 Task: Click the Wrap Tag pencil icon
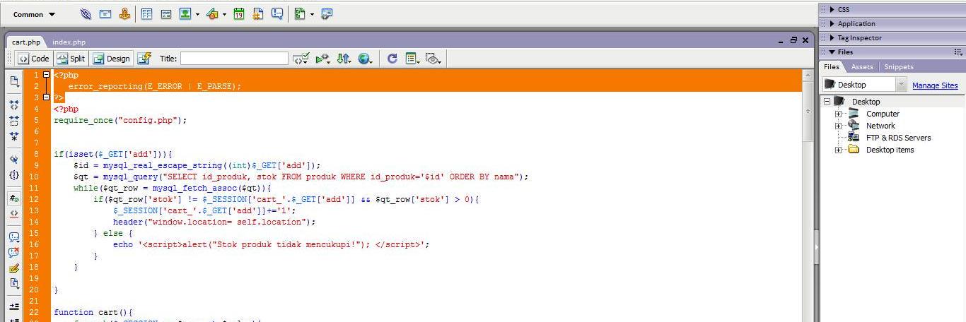click(x=14, y=268)
